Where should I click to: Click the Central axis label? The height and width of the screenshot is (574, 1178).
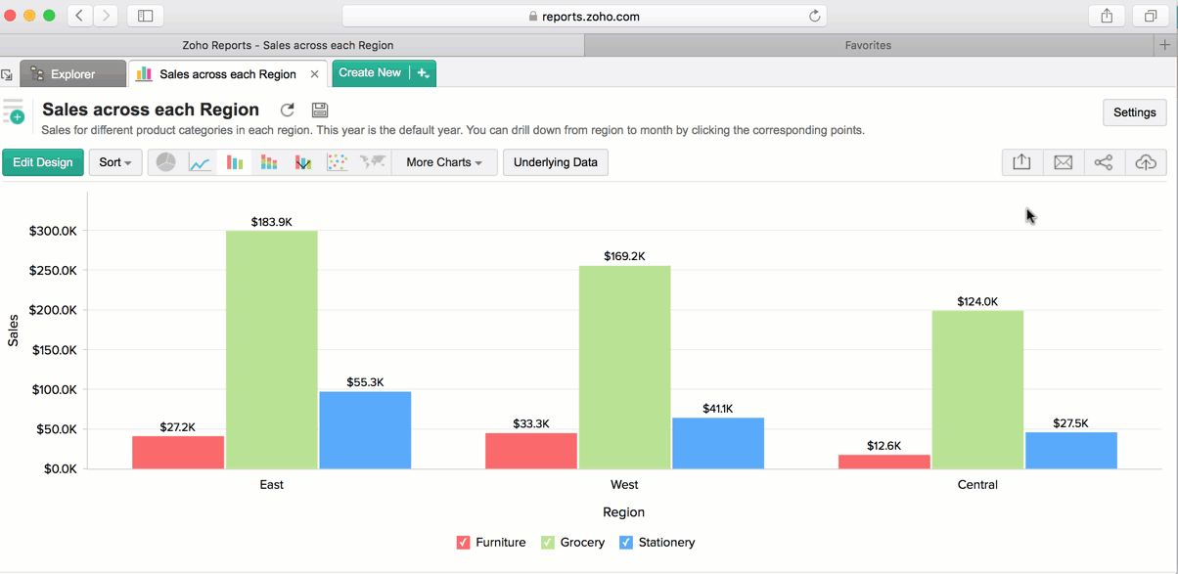pos(977,485)
